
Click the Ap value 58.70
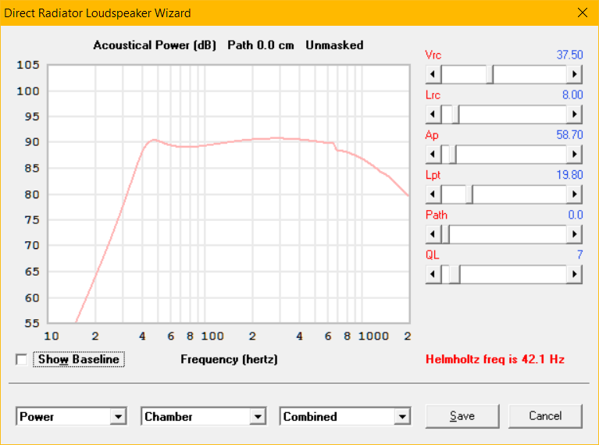pos(569,135)
